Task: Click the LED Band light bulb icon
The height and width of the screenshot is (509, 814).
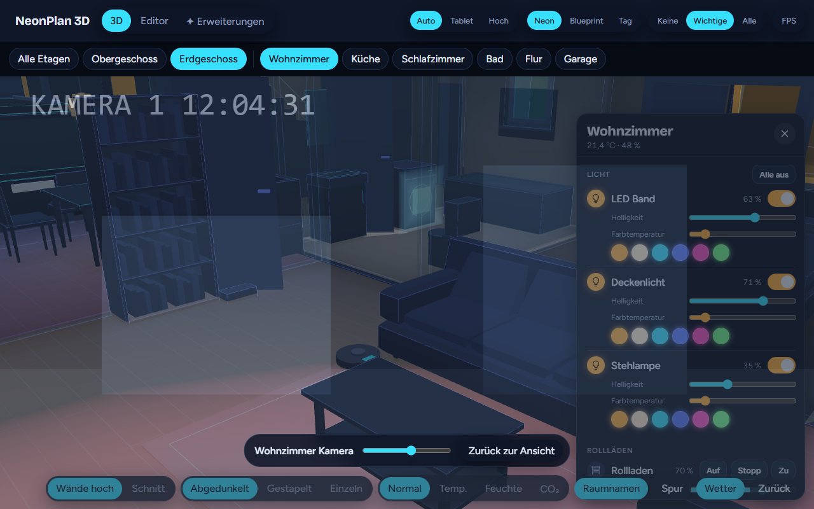Action: pyautogui.click(x=596, y=199)
